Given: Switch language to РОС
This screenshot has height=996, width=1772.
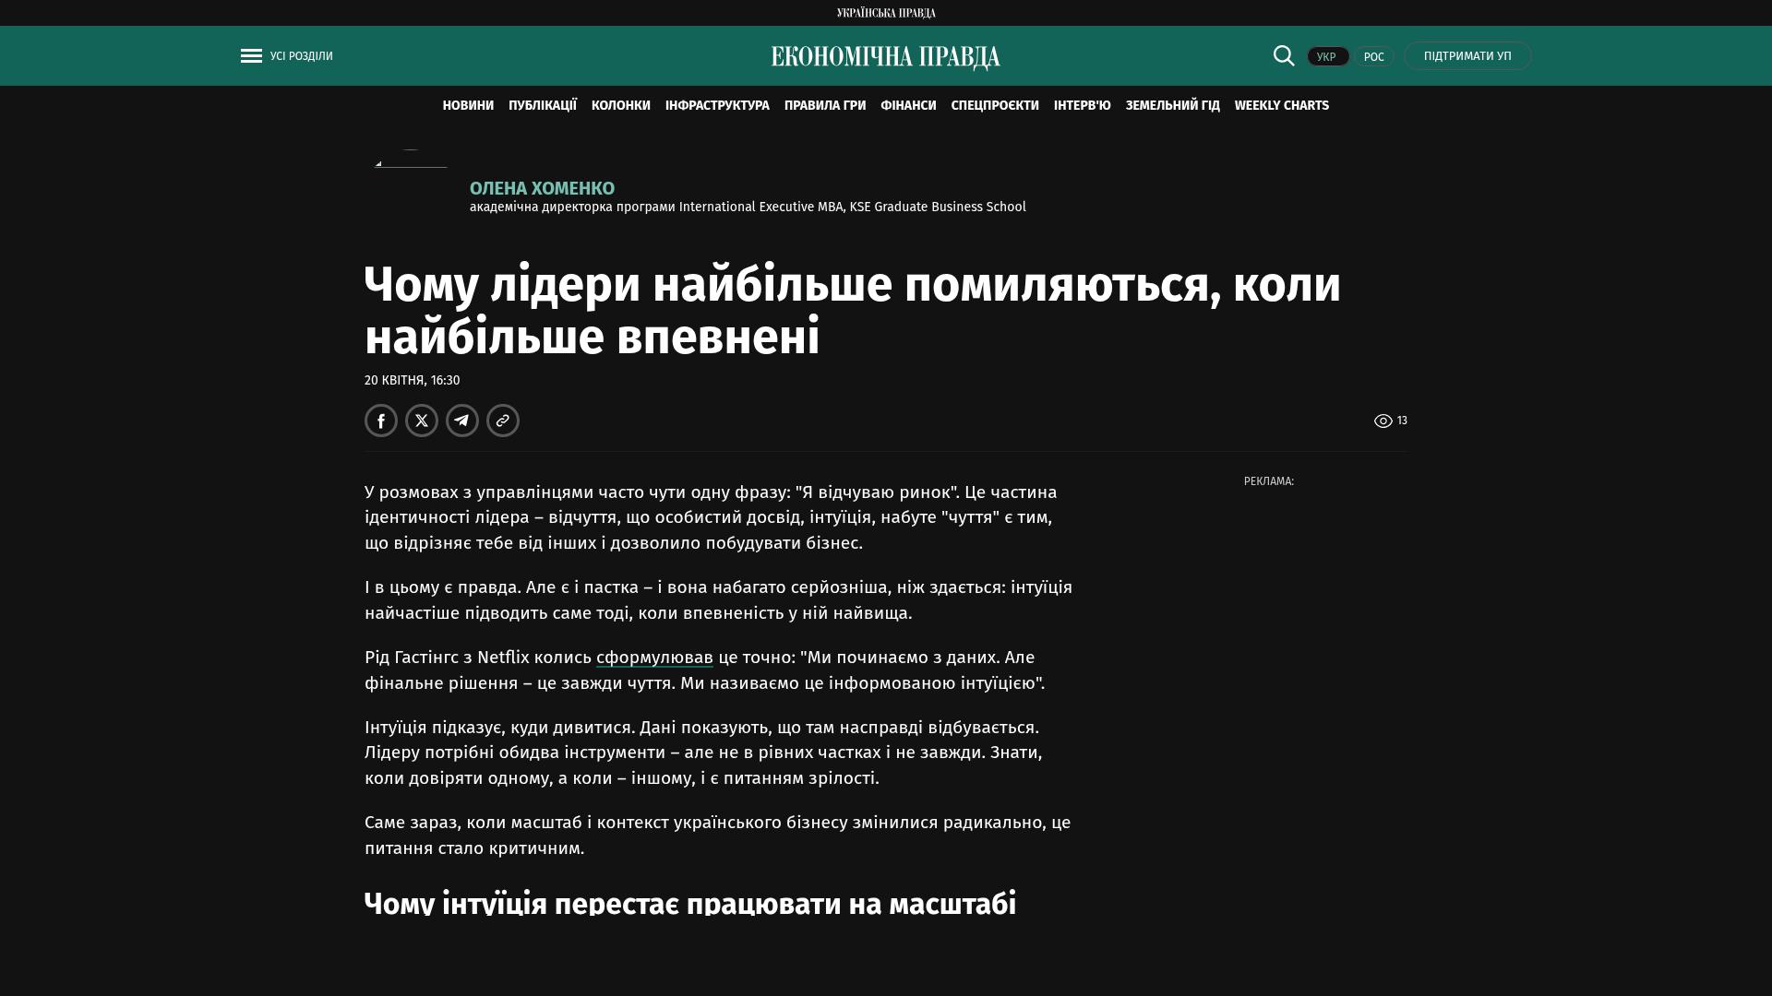Looking at the screenshot, I should point(1373,57).
